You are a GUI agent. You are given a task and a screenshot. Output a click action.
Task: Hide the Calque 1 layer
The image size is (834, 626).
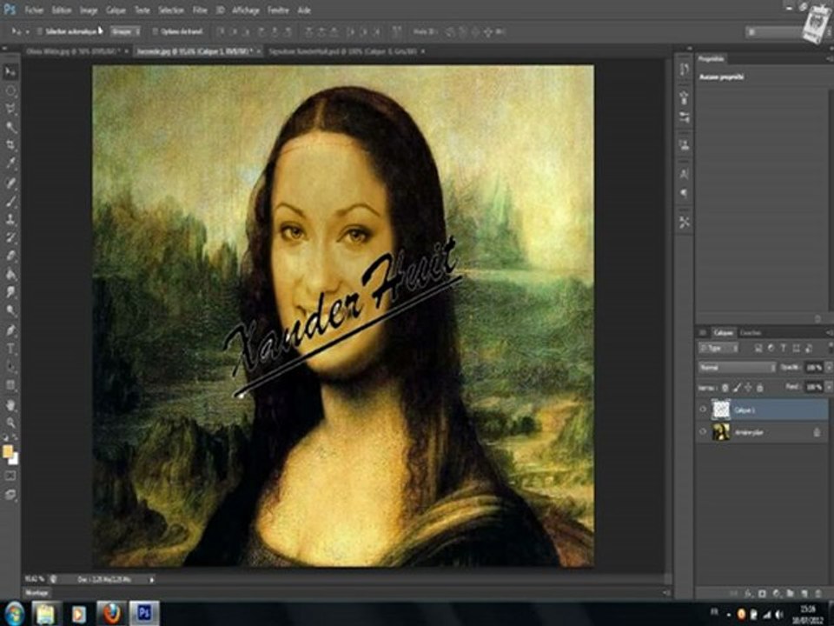click(x=703, y=410)
